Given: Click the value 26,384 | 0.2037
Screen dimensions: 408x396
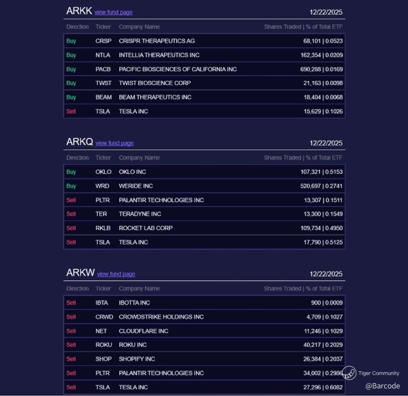Looking at the screenshot, I should (x=323, y=359).
